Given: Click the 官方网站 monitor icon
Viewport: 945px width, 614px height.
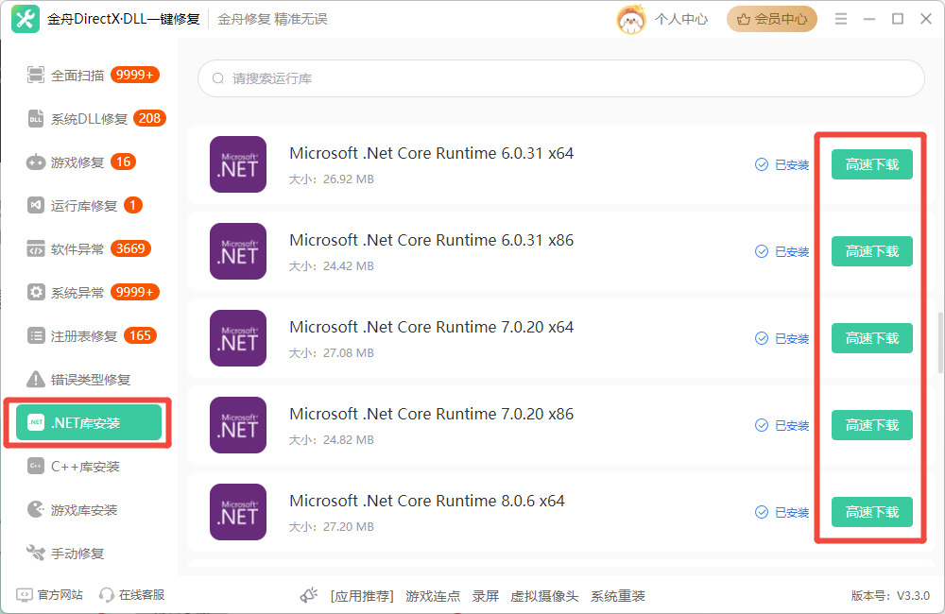Looking at the screenshot, I should [x=25, y=595].
